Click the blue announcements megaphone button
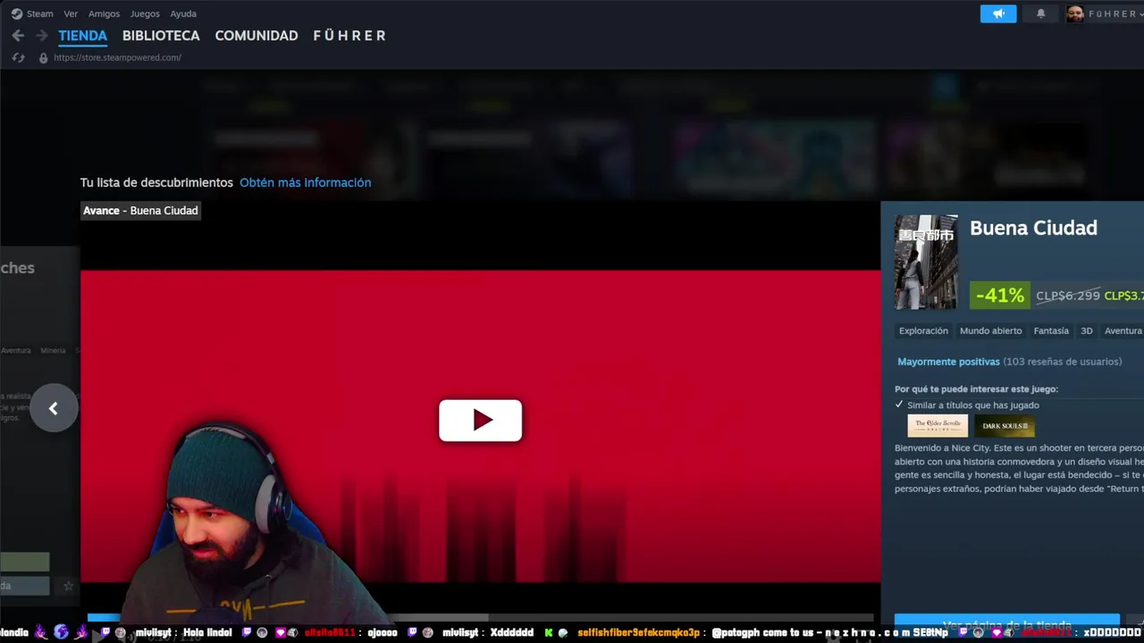Image resolution: width=1144 pixels, height=643 pixels. coord(998,13)
